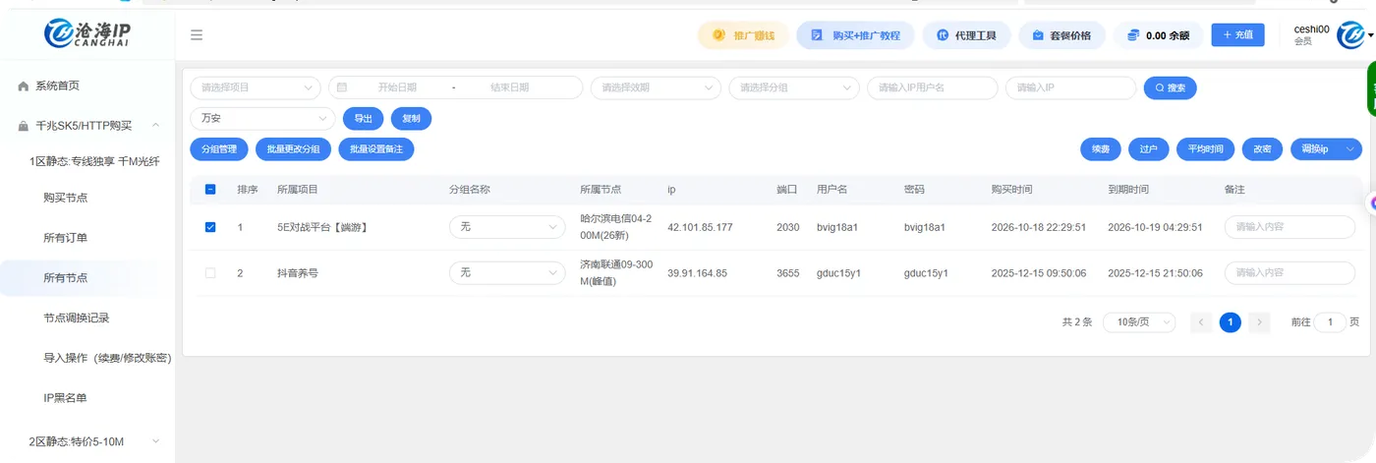Click the 平均时间 button
This screenshot has width=1376, height=463.
(1205, 149)
